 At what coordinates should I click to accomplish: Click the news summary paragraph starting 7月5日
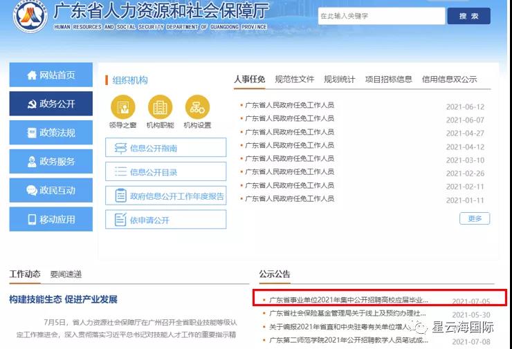point(127,328)
